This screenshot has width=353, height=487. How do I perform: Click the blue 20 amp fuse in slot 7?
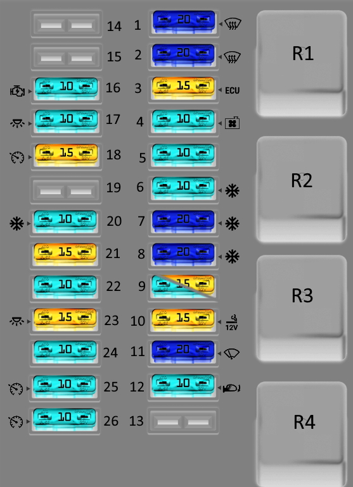coord(183,221)
